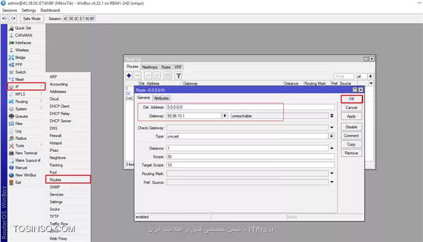The width and height of the screenshot is (423, 242).
Task: Select DHCP Server in IP submenu
Action: (x=68, y=121)
